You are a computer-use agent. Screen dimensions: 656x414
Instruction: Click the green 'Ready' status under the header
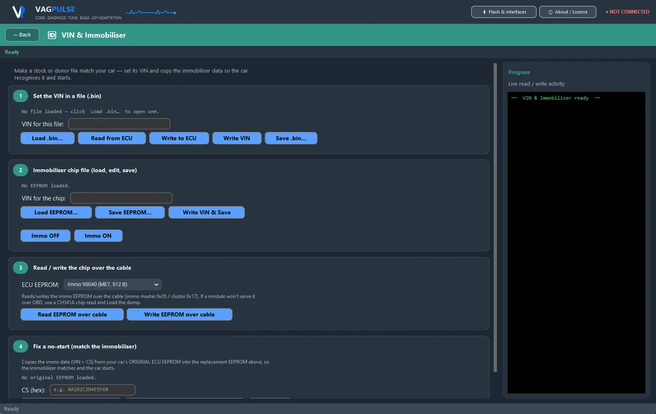[x=12, y=52]
